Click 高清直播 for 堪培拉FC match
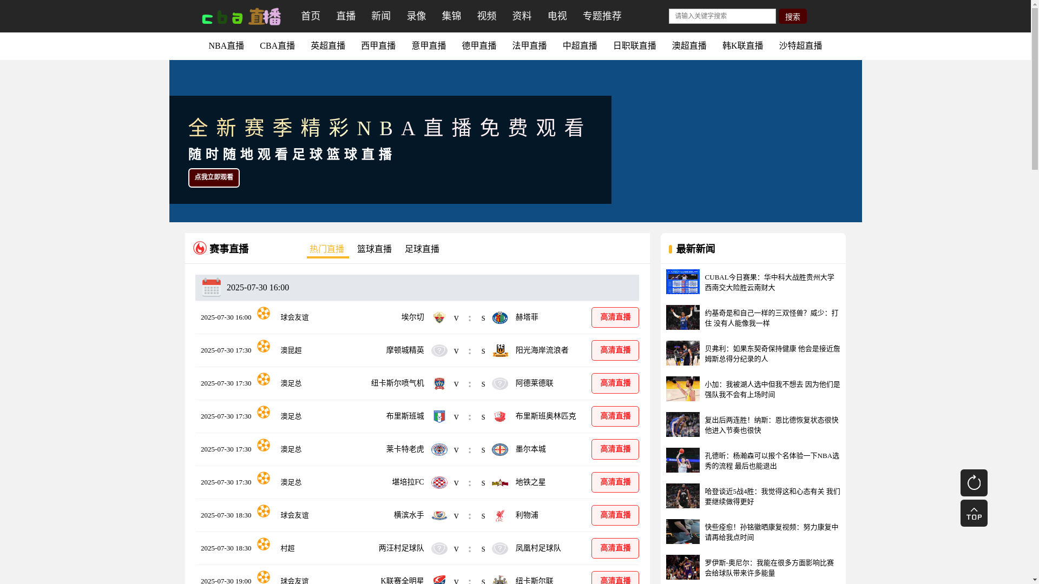 [615, 482]
